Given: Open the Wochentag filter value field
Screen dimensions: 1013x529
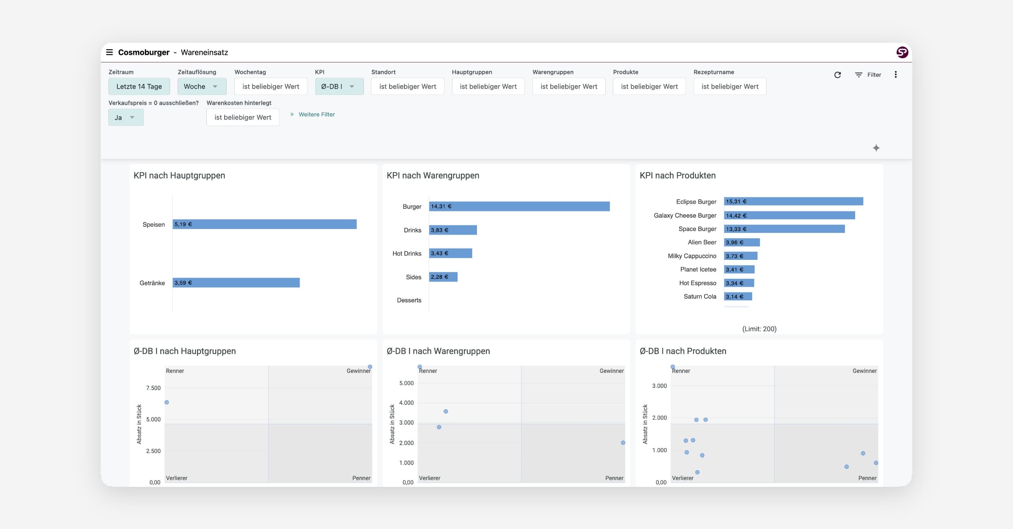Looking at the screenshot, I should (271, 86).
